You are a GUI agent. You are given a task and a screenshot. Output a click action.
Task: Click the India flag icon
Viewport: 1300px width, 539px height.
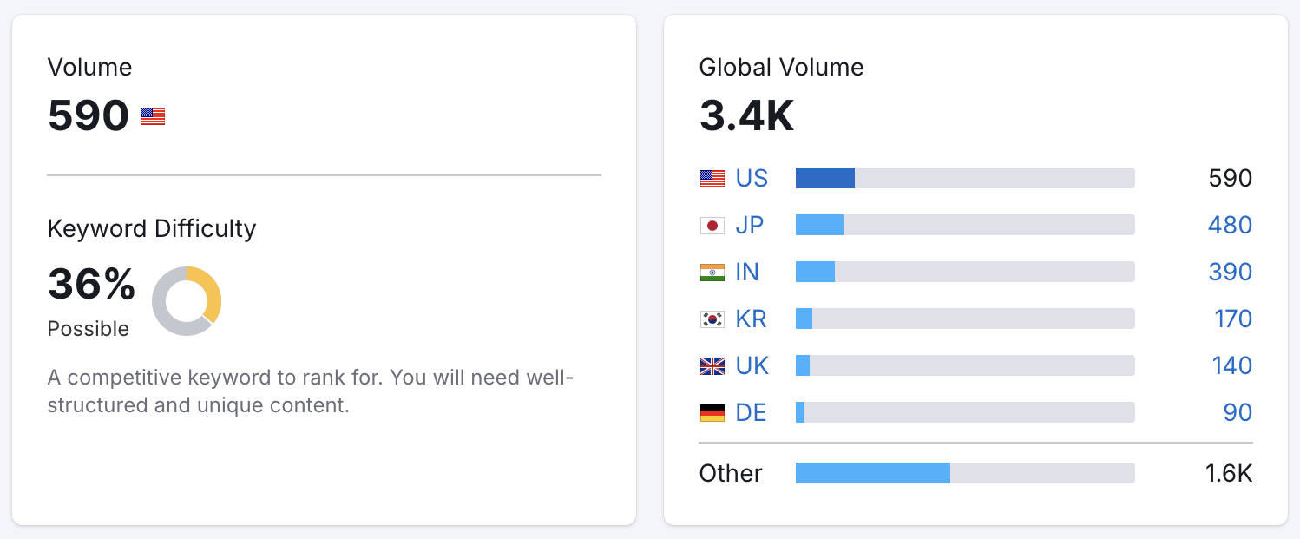(x=712, y=273)
